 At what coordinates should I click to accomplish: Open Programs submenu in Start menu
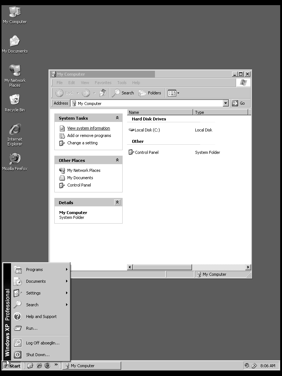(41, 270)
